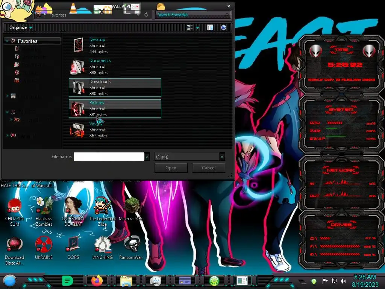Click the blue Start orb
Image resolution: width=385 pixels, height=289 pixels.
9,281
